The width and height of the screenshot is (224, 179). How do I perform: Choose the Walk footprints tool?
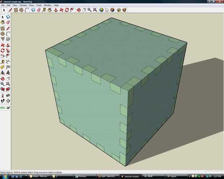coord(3,101)
